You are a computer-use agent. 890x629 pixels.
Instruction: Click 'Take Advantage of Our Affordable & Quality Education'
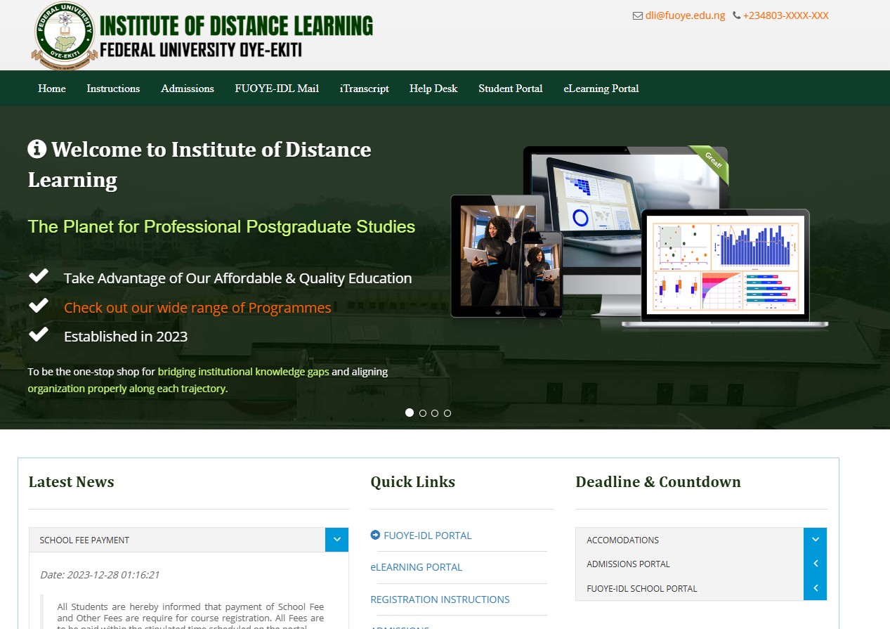[x=238, y=278]
